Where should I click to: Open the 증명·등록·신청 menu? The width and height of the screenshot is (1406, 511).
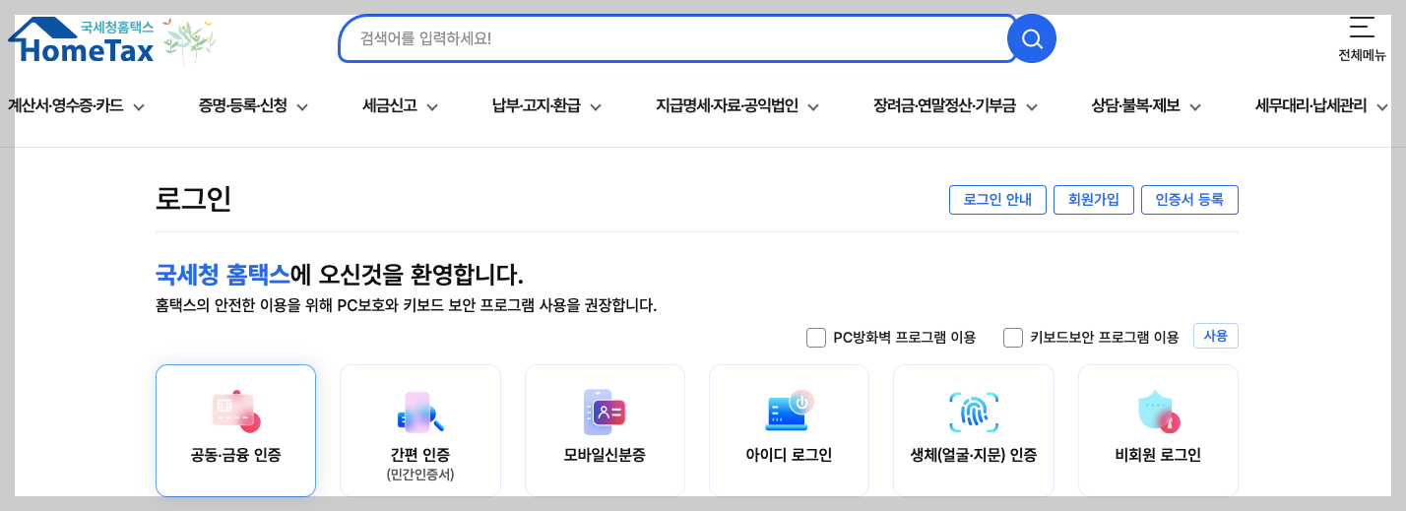[x=242, y=105]
